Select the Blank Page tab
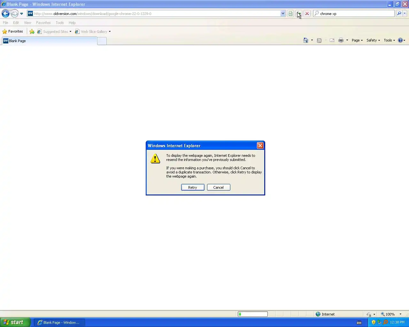This screenshot has height=327, width=409. [x=49, y=41]
